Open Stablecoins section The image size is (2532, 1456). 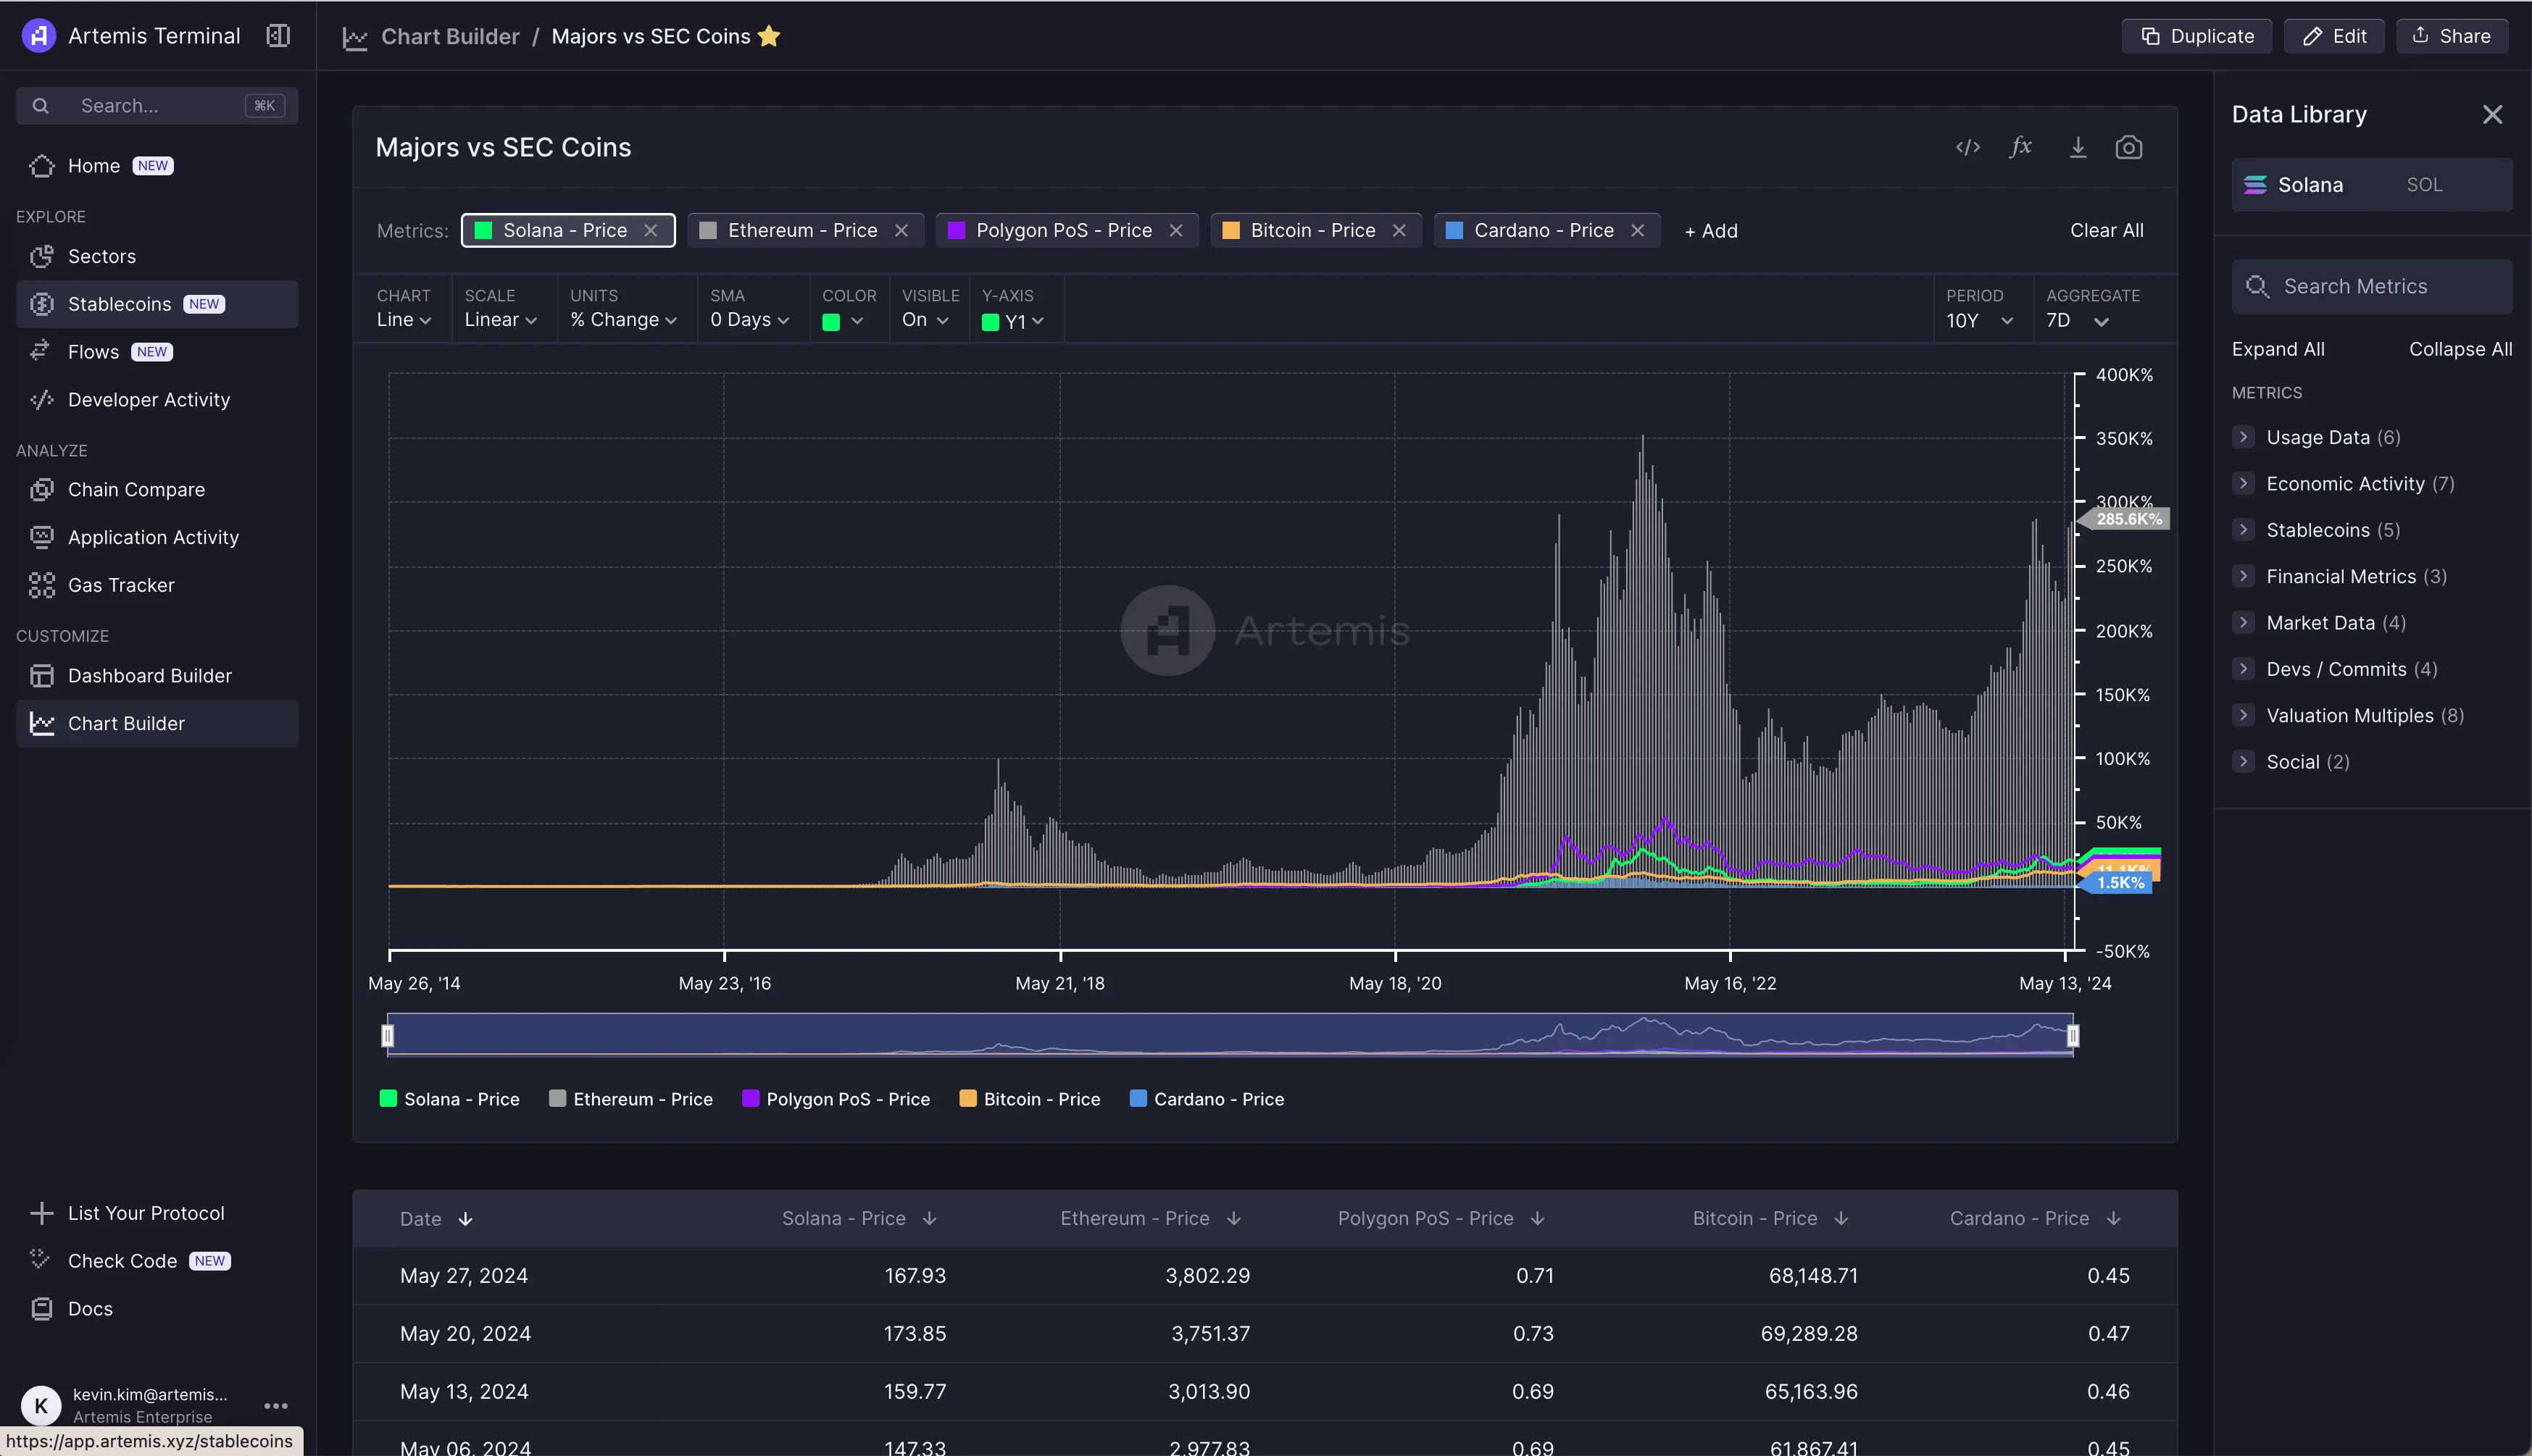157,304
